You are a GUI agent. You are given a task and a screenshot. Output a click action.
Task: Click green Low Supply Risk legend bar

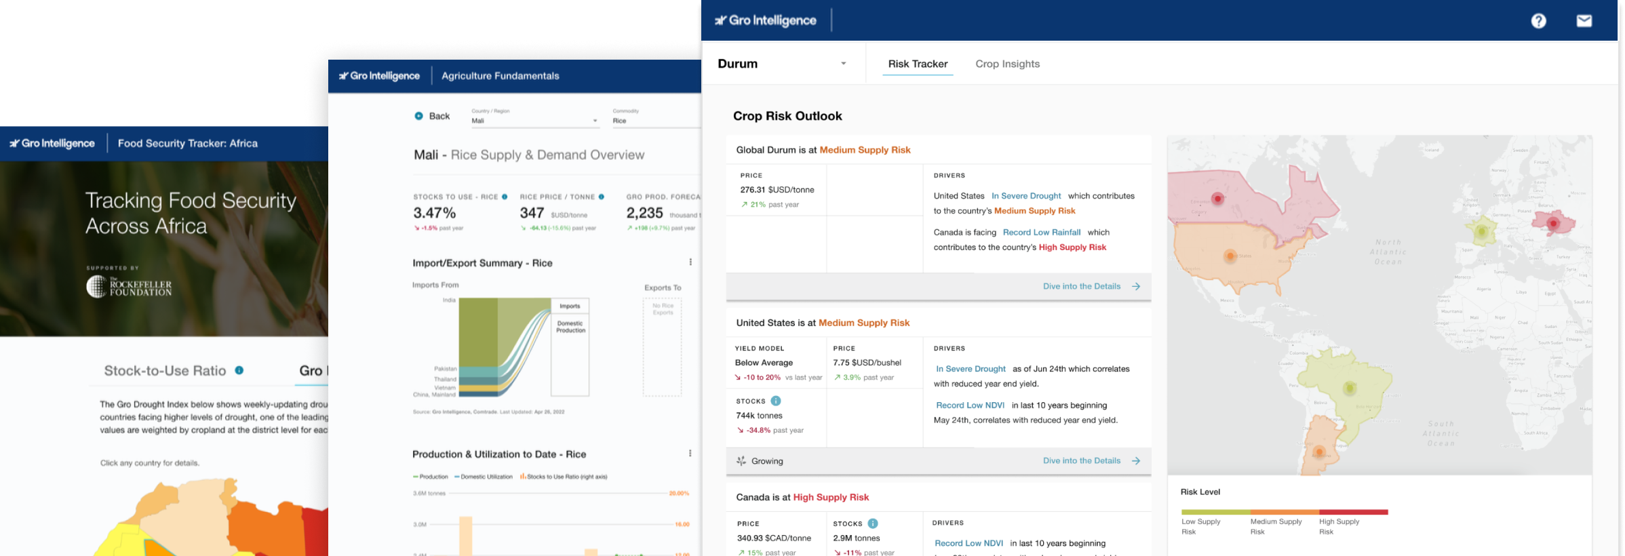(x=1215, y=512)
